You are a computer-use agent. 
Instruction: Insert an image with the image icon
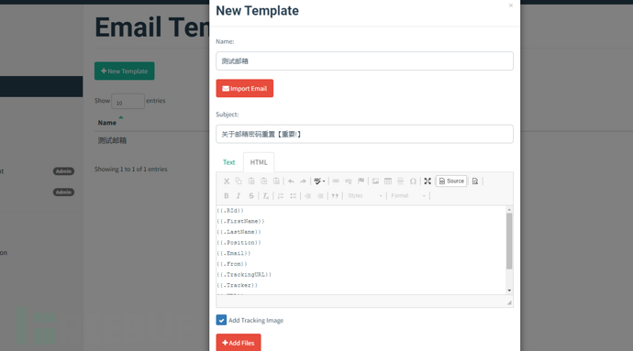click(x=375, y=181)
